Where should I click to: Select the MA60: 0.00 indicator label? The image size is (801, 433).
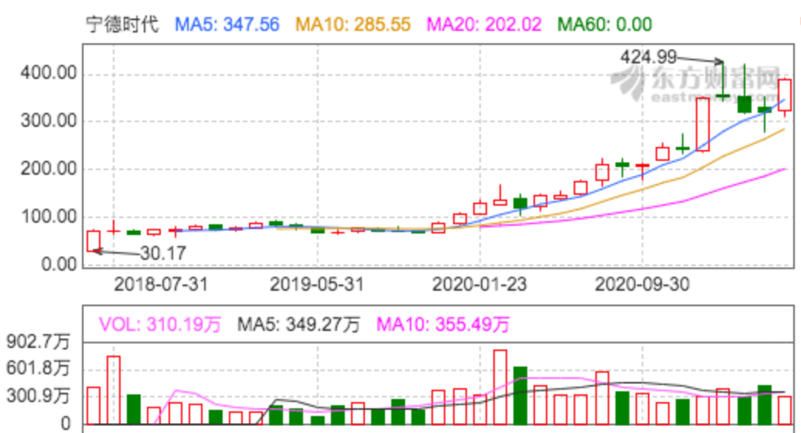point(605,24)
